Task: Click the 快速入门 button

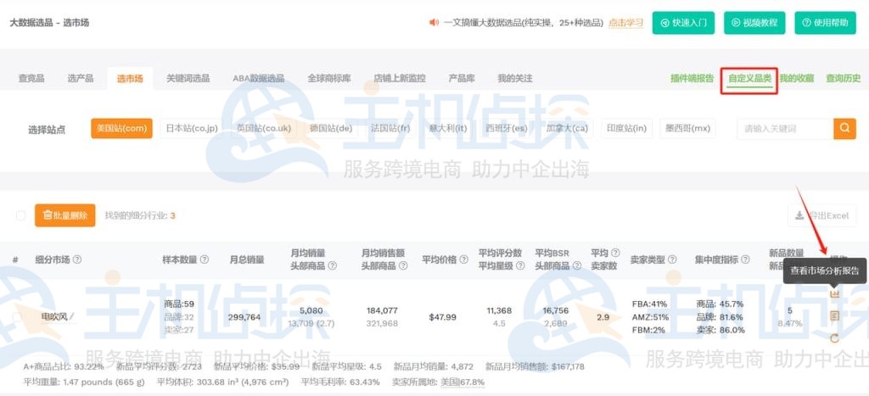Action: [683, 23]
